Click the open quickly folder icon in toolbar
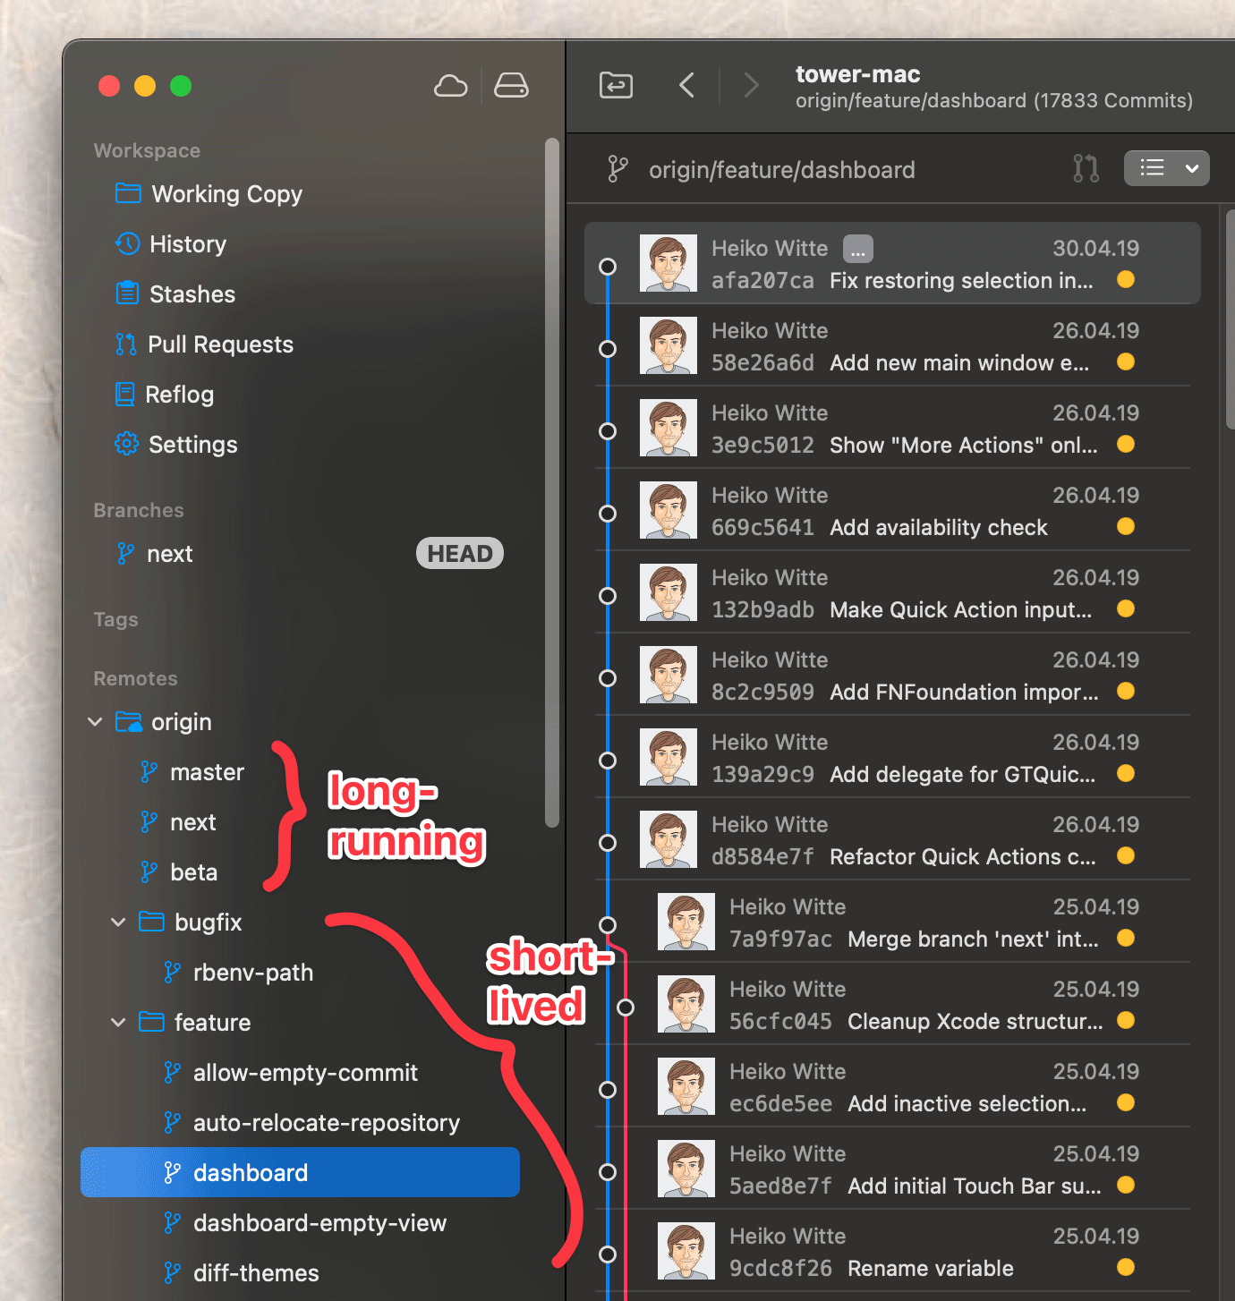The image size is (1235, 1301). click(x=616, y=86)
